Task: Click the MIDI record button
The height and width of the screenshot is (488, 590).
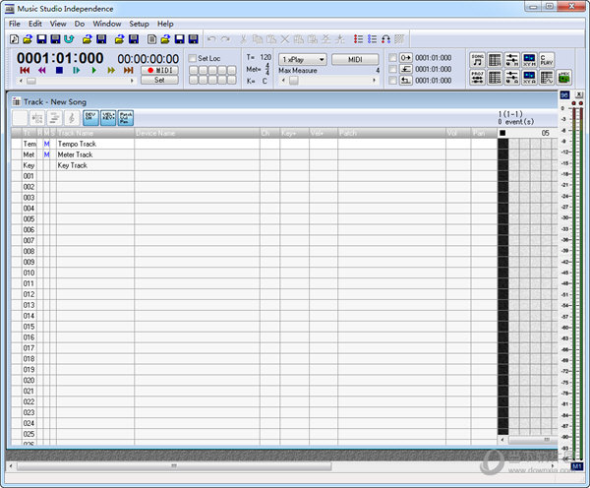Action: 160,70
